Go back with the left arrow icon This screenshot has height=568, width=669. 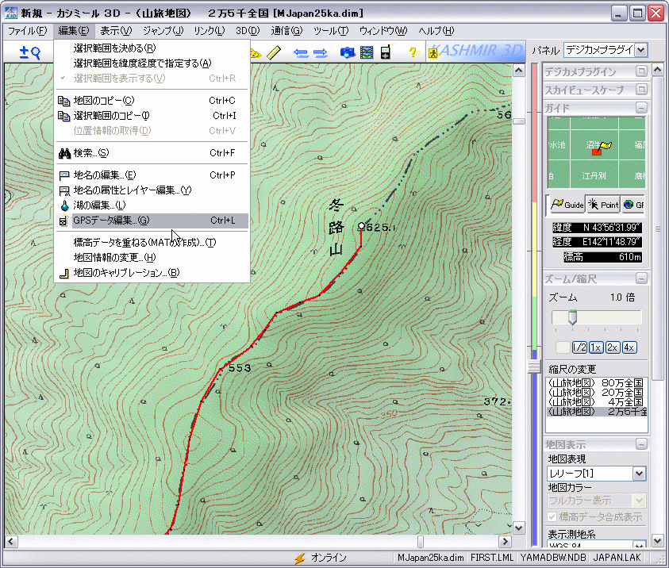pos(301,53)
